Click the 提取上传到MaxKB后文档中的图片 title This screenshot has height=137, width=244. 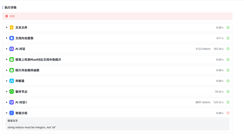[38, 59]
